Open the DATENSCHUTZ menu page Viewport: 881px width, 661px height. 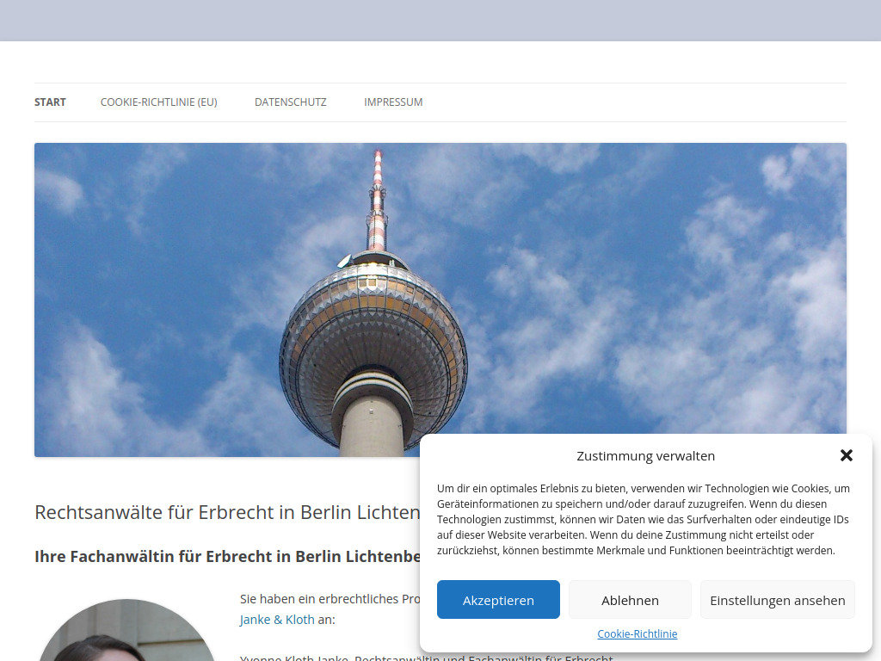(x=291, y=102)
